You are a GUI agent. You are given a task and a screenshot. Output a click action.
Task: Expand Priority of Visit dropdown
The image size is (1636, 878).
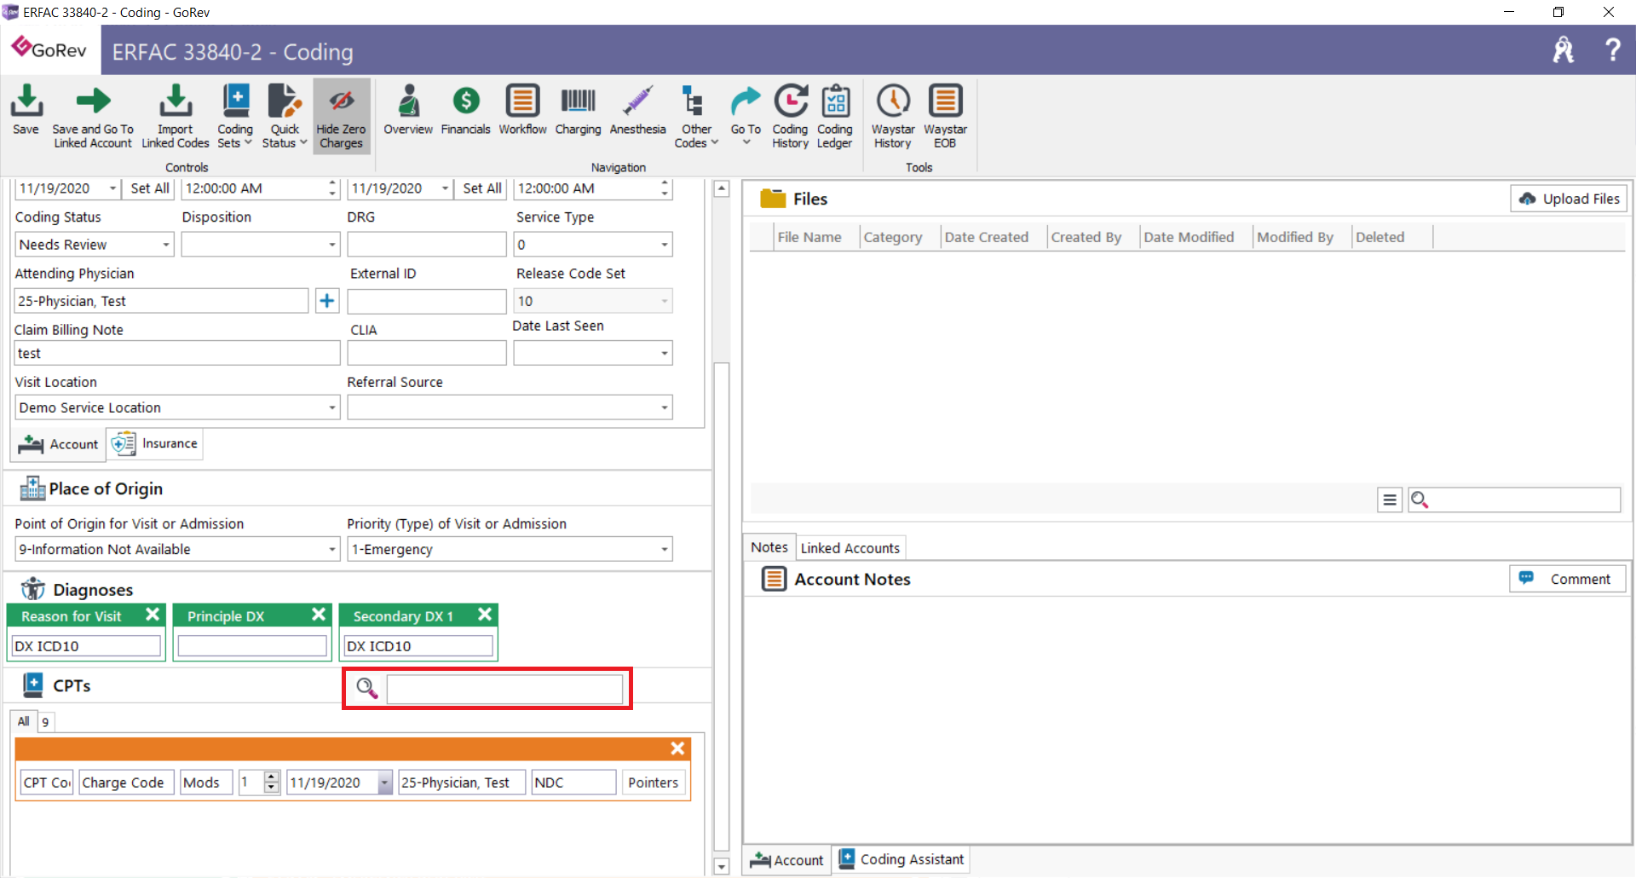coord(665,549)
